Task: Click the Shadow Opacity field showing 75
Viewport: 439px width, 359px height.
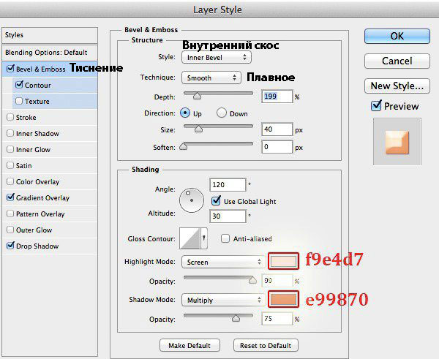Action: 277,319
